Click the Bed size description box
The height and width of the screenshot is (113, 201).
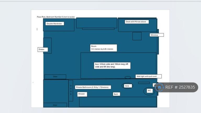pos(112,65)
